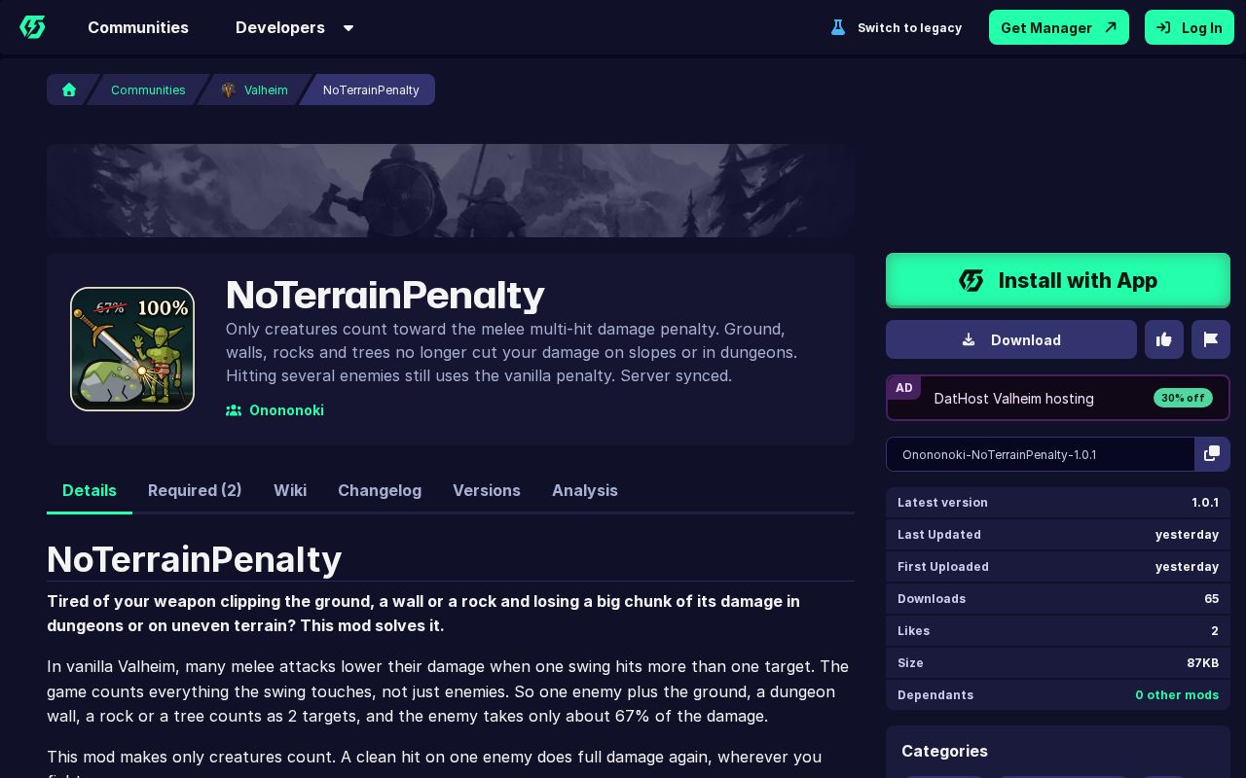Click the Log In button
The width and height of the screenshot is (1246, 778).
[1190, 27]
